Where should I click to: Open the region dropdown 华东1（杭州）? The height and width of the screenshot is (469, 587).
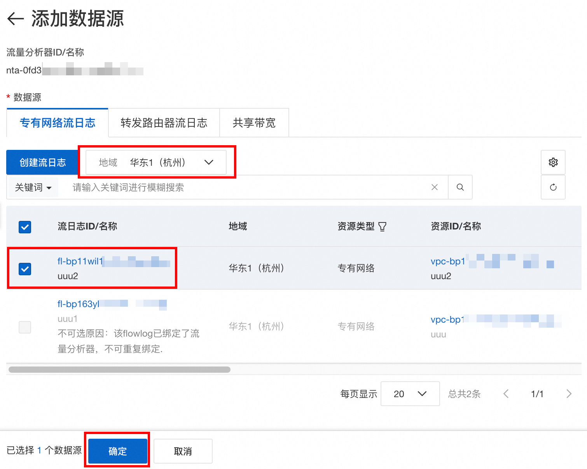[x=156, y=162]
